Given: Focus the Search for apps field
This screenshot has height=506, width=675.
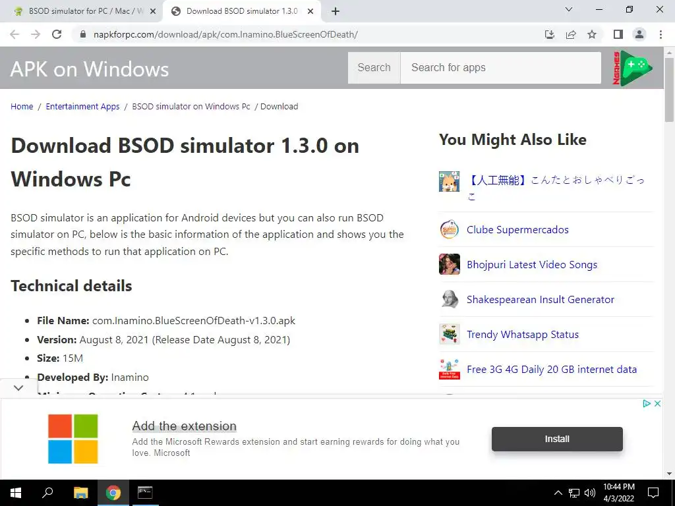Looking at the screenshot, I should click(501, 68).
